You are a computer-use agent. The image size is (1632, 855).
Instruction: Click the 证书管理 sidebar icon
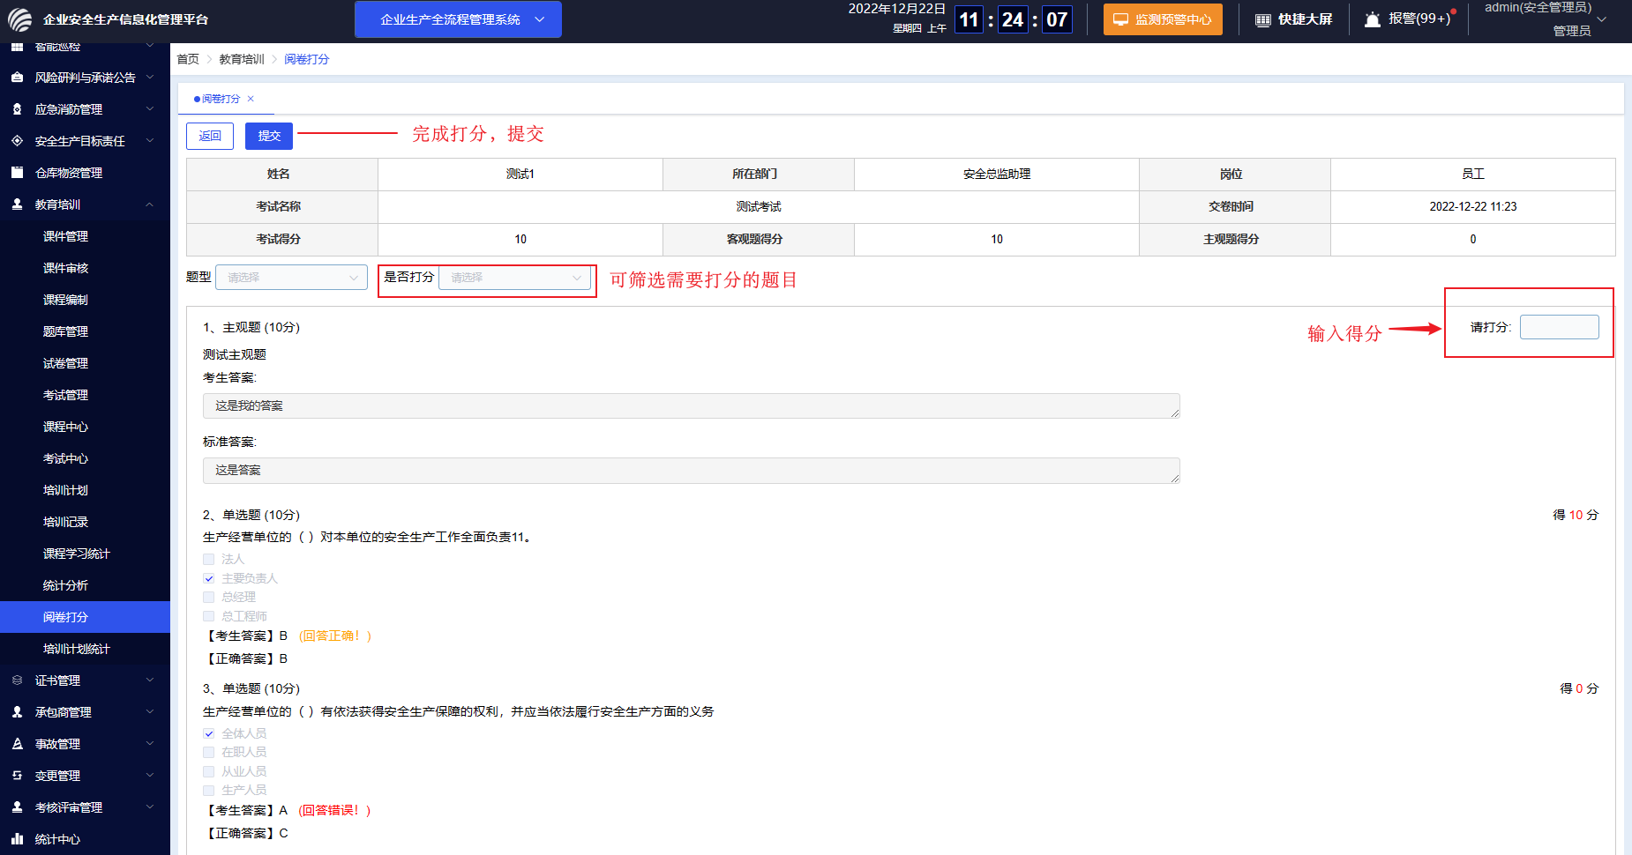17,680
